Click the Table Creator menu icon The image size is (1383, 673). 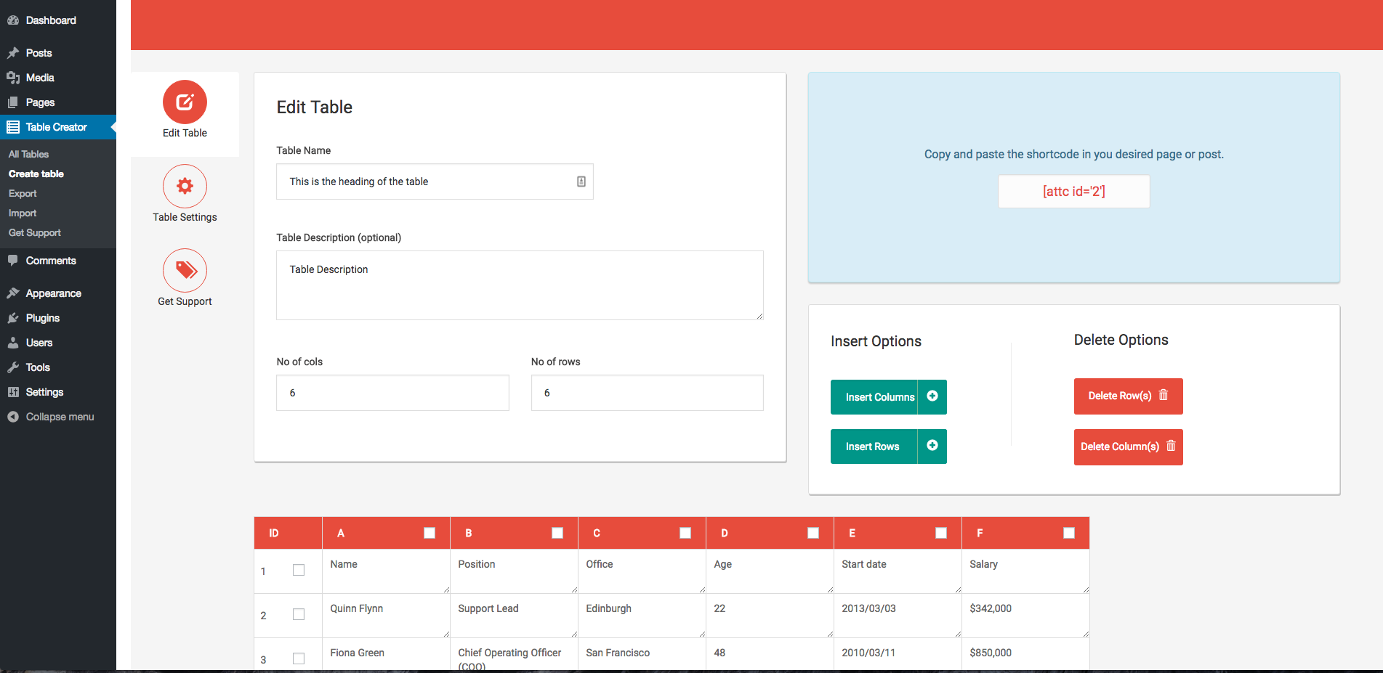[13, 127]
